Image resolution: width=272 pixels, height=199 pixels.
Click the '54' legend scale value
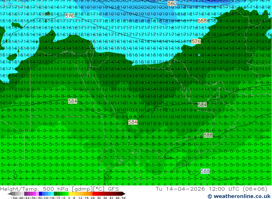point(123,198)
